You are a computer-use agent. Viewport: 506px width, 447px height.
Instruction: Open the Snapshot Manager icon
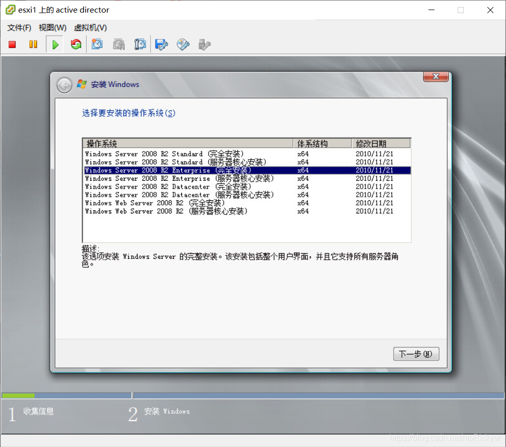pos(140,44)
